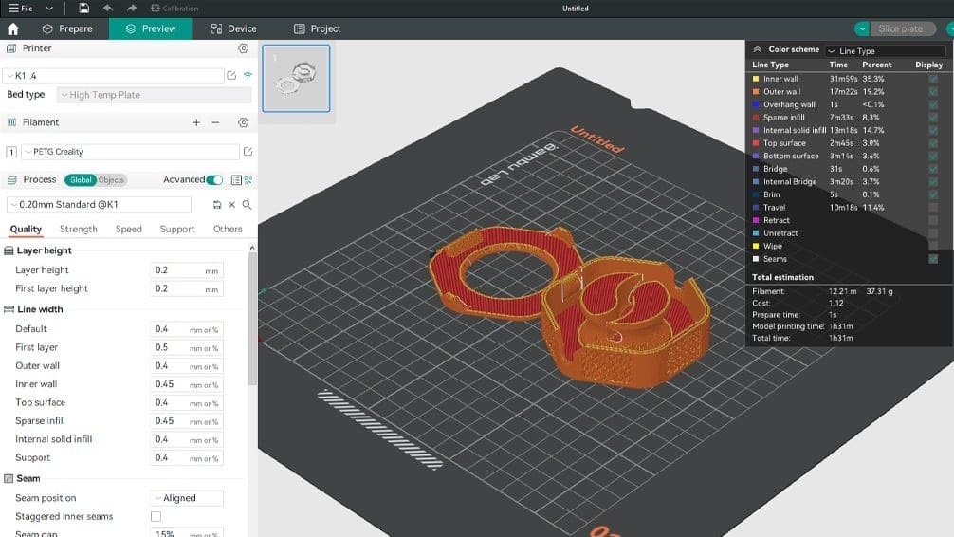This screenshot has width=954, height=537.
Task: Select the Objects process scope
Action: (x=111, y=179)
